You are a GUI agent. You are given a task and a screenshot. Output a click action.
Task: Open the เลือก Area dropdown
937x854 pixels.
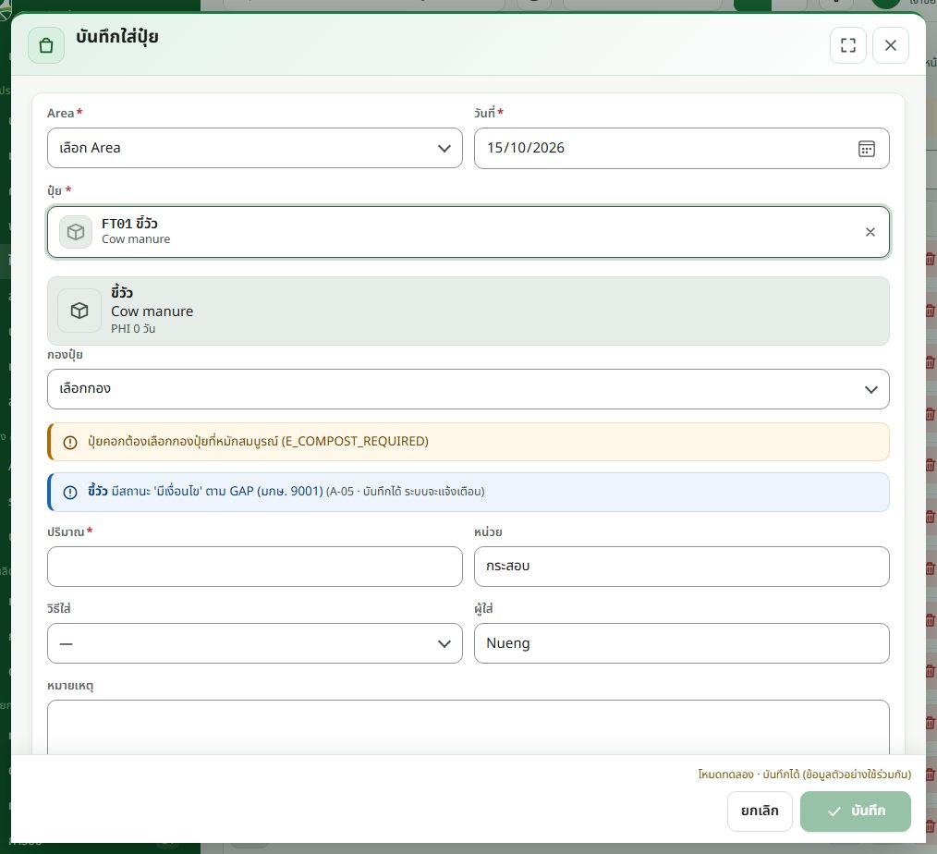254,148
